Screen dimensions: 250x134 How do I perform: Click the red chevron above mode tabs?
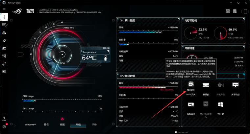[x=62, y=119]
